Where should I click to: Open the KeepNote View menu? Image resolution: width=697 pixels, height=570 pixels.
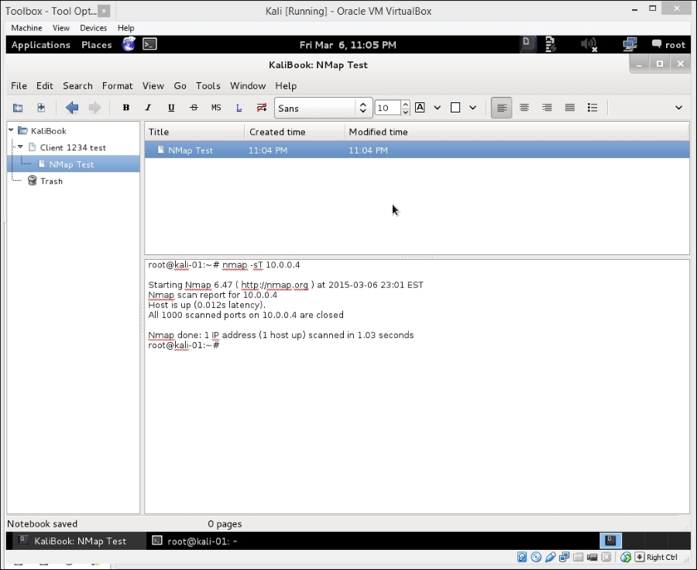(153, 86)
